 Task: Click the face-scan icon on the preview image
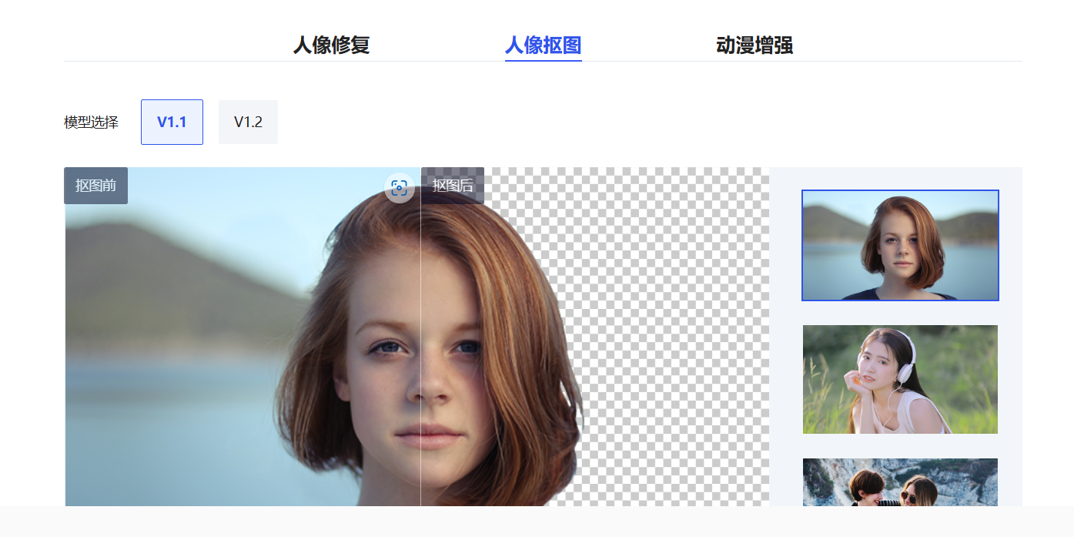point(399,188)
